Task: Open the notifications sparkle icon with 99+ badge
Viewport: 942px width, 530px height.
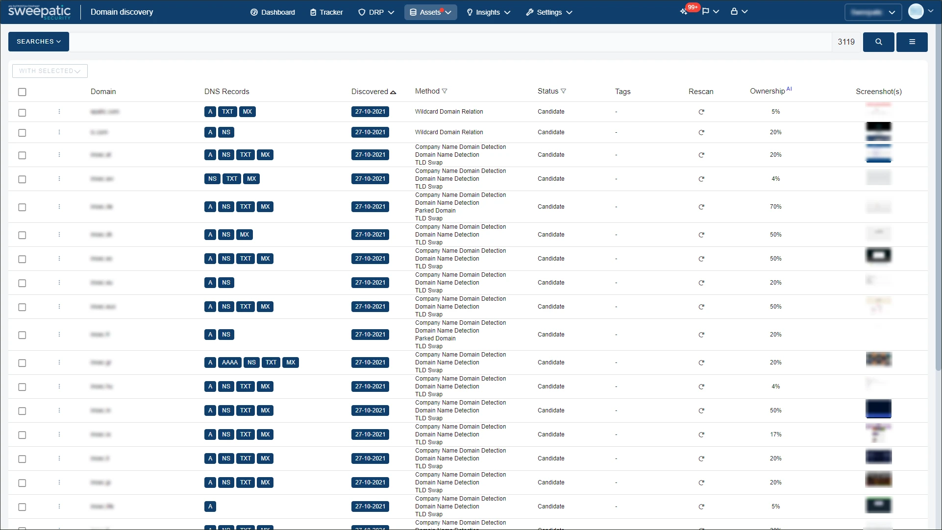Action: [x=684, y=10]
